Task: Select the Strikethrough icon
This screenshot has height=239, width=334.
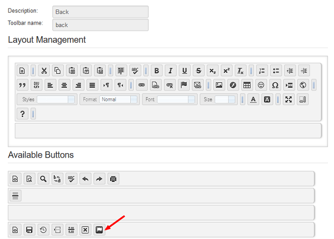Action: 199,70
